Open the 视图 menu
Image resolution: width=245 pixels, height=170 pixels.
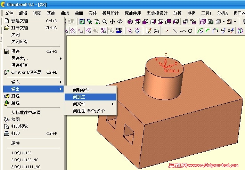point(37,13)
